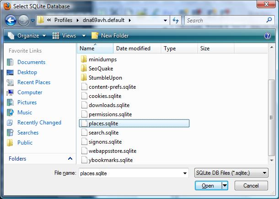Screen dimensions: 279x199
Task: Click the SeoQuake folder icon
Action: 84,69
